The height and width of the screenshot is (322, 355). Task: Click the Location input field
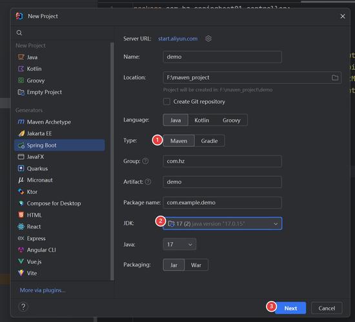pyautogui.click(x=252, y=77)
